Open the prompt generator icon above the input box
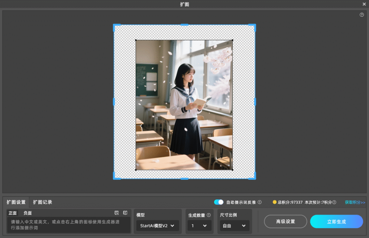The width and height of the screenshot is (369, 238). click(116, 213)
